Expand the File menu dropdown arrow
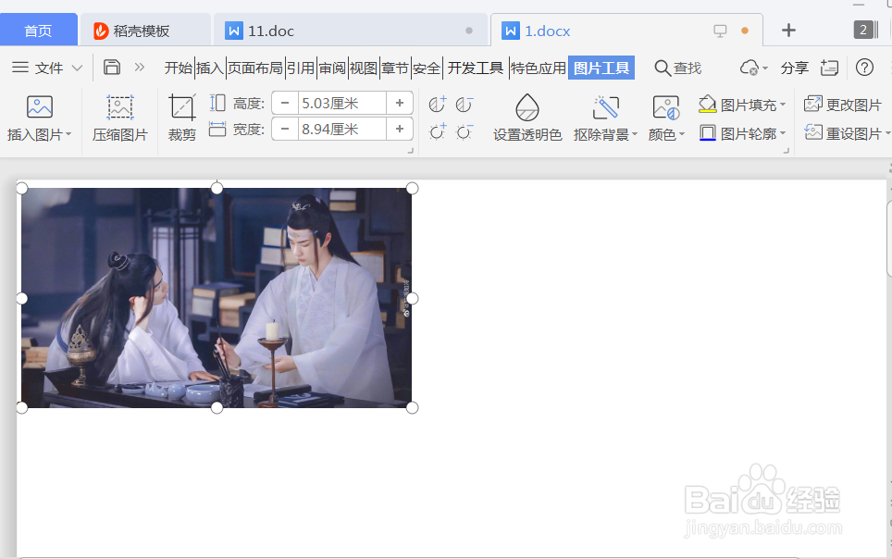 point(78,68)
